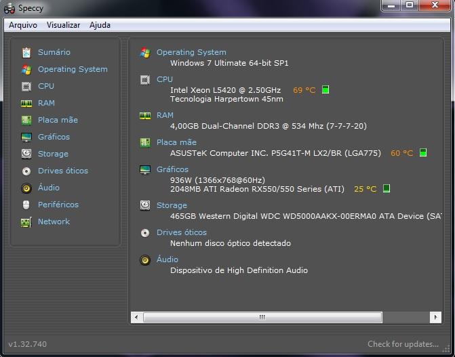Click the 69 °C CPU temperature value
This screenshot has height=357, width=455.
click(304, 90)
